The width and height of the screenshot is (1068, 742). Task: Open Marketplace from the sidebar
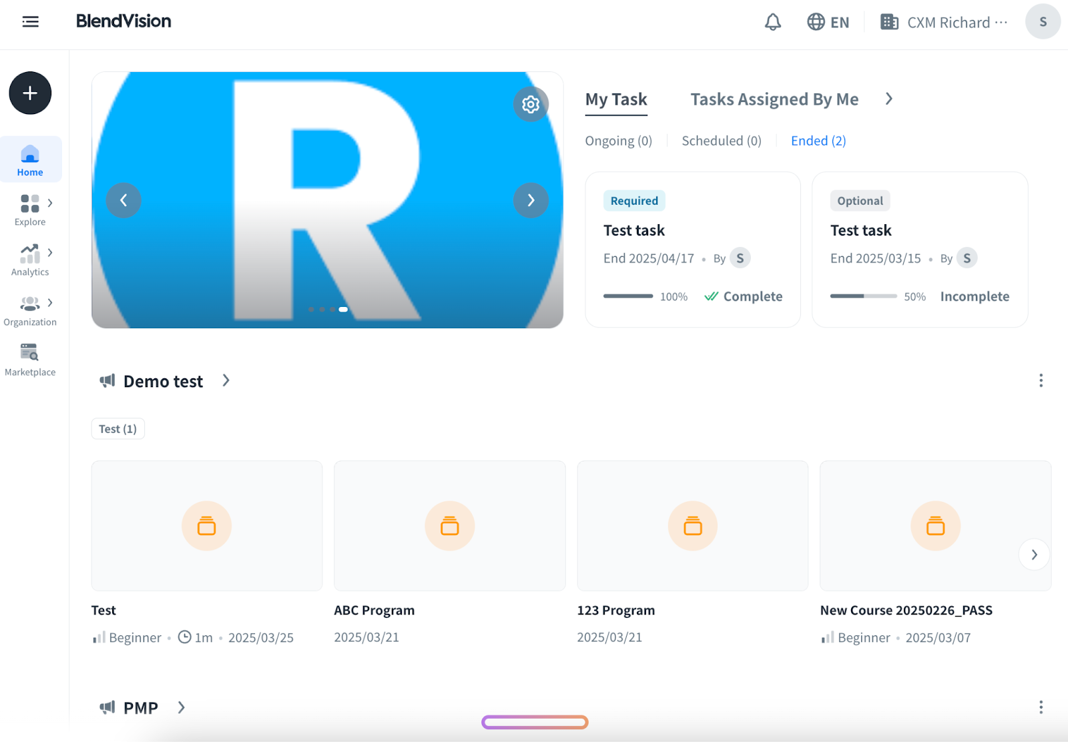coord(30,360)
